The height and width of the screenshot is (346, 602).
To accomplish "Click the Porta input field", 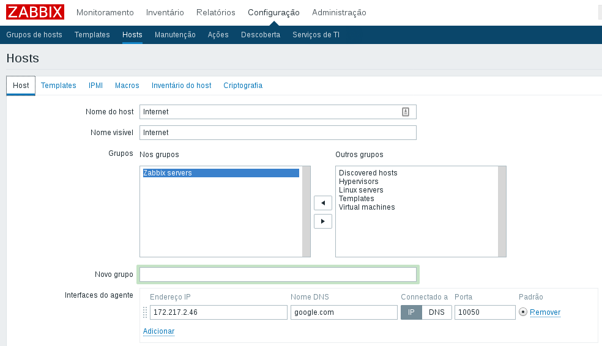I will point(485,312).
